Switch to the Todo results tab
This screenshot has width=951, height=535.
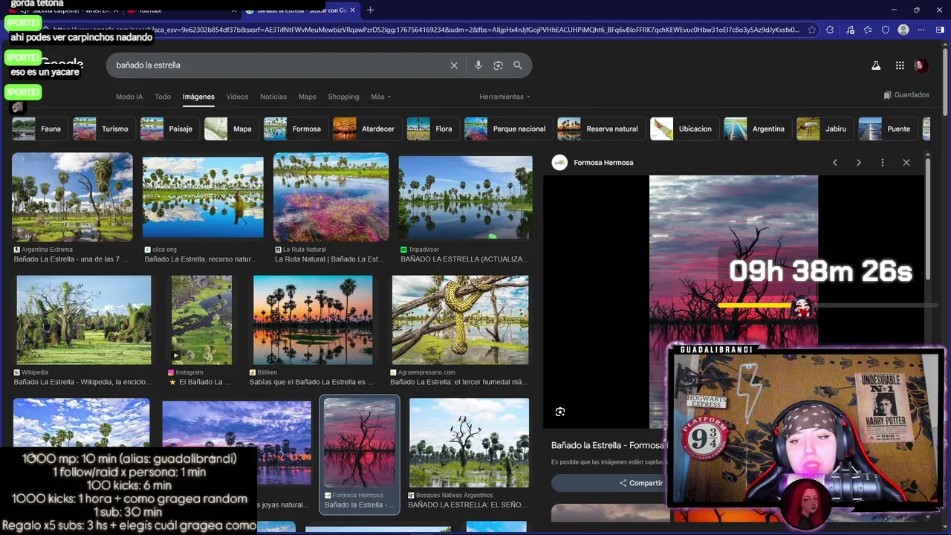tap(163, 97)
